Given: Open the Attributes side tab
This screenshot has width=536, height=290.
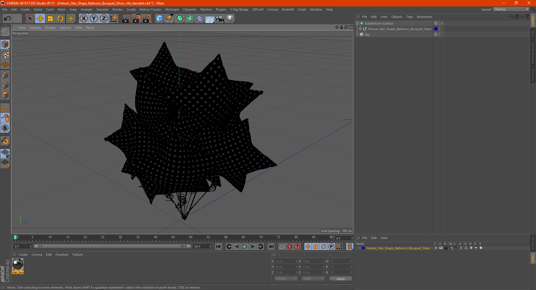Looking at the screenshot, I should pyautogui.click(x=533, y=243).
